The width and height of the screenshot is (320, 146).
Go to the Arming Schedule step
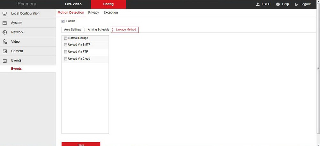coord(98,30)
